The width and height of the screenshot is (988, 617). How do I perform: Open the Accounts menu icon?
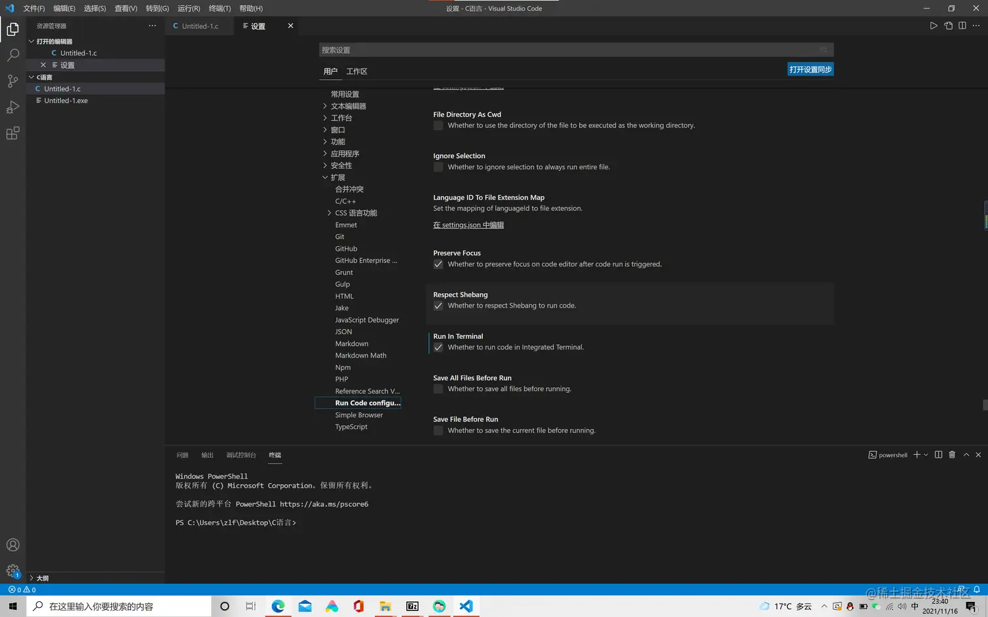pyautogui.click(x=12, y=545)
